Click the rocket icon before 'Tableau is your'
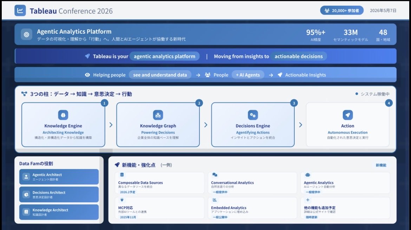The image size is (411, 230). [x=87, y=56]
